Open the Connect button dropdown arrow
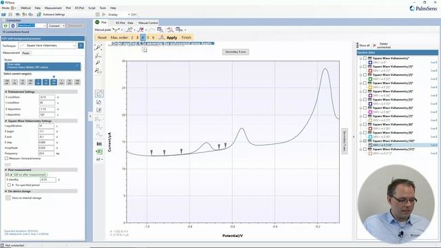Screen dimensions: 441x248 coord(63,25)
